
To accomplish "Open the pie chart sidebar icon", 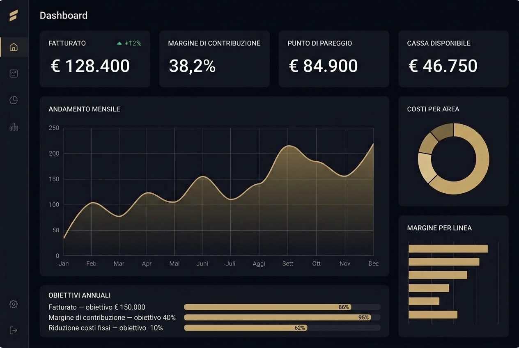I will point(14,100).
